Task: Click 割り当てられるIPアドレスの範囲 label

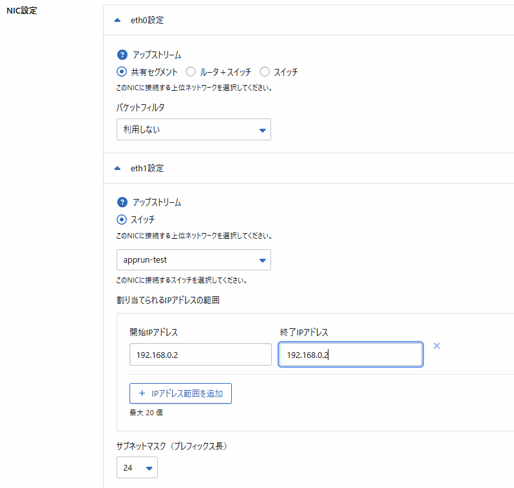Action: point(168,300)
